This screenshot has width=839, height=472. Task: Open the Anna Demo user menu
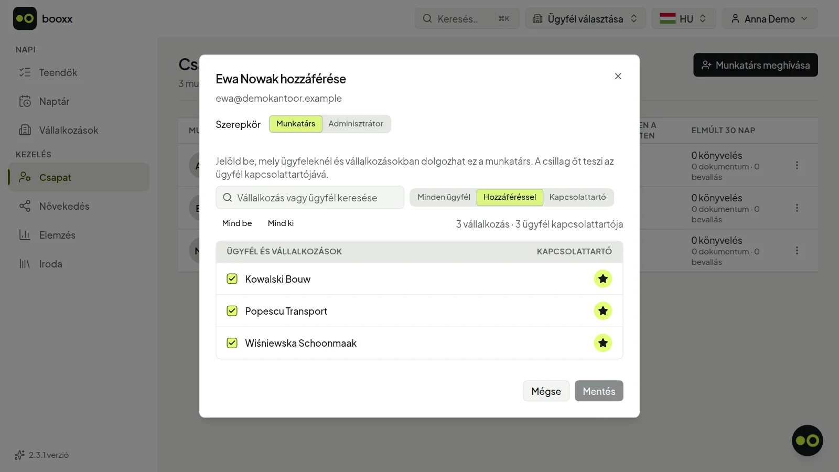pyautogui.click(x=770, y=18)
